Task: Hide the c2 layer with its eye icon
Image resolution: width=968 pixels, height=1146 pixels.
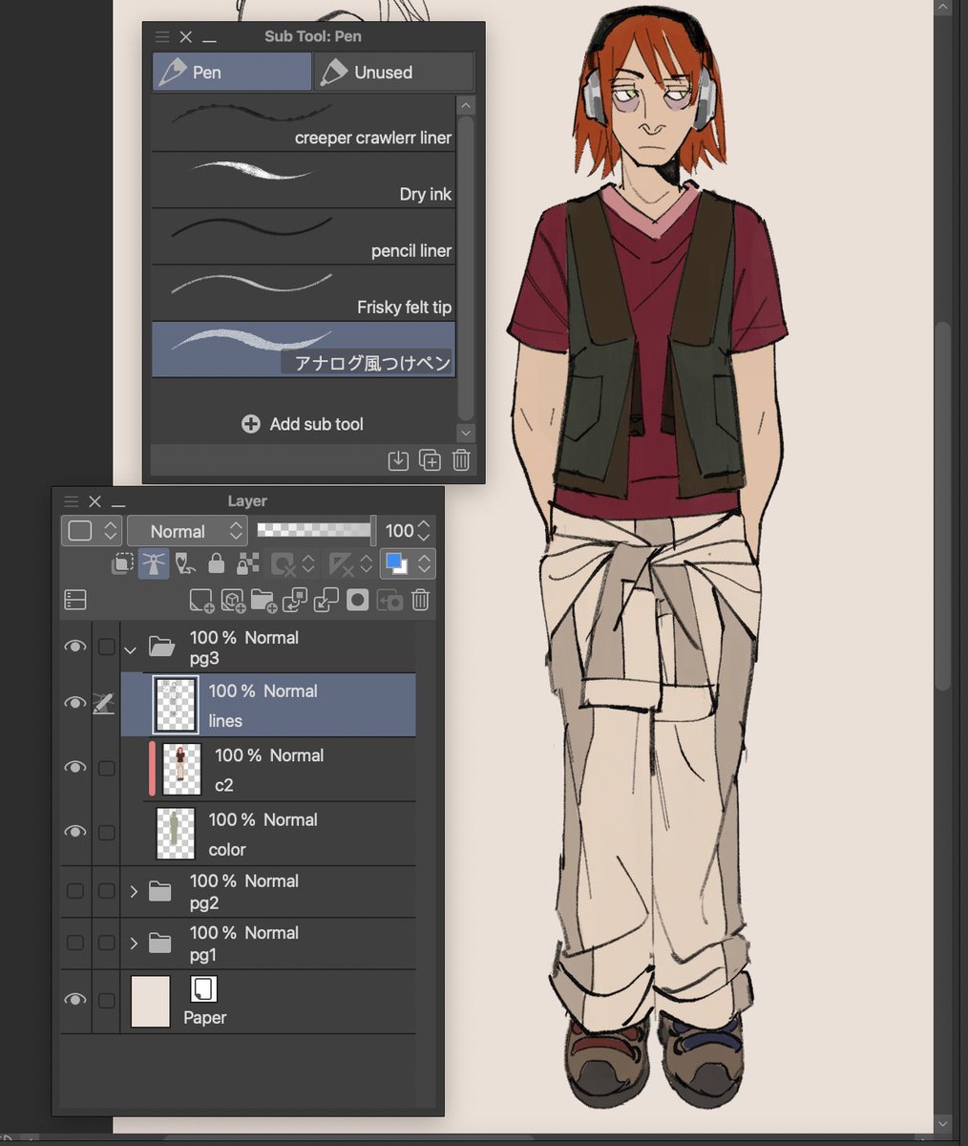Action: tap(74, 768)
